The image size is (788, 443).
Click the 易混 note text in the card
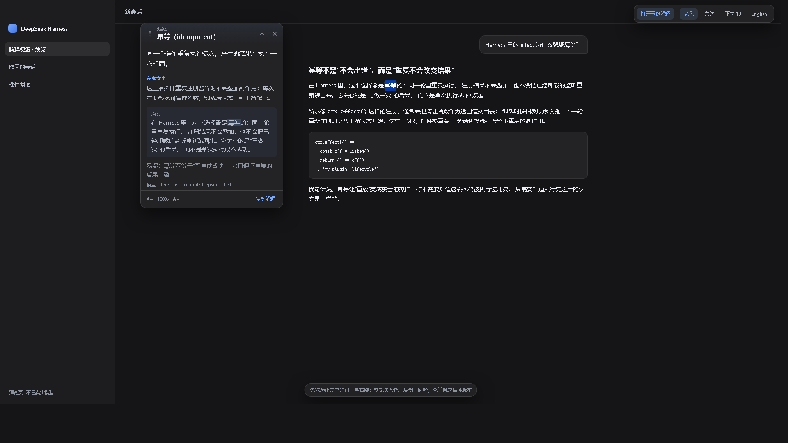(x=209, y=170)
